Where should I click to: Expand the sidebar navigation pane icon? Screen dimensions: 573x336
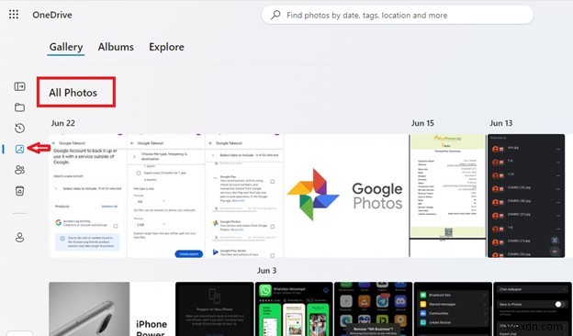coord(19,86)
